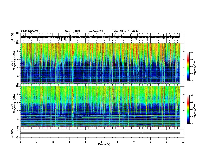This screenshot has height=159, width=206.
Task: Click the '5' tick on ch.3(V) axis
Action: click(x=18, y=129)
